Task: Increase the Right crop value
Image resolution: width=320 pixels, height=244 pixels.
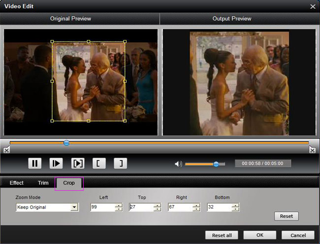Action: (x=196, y=205)
